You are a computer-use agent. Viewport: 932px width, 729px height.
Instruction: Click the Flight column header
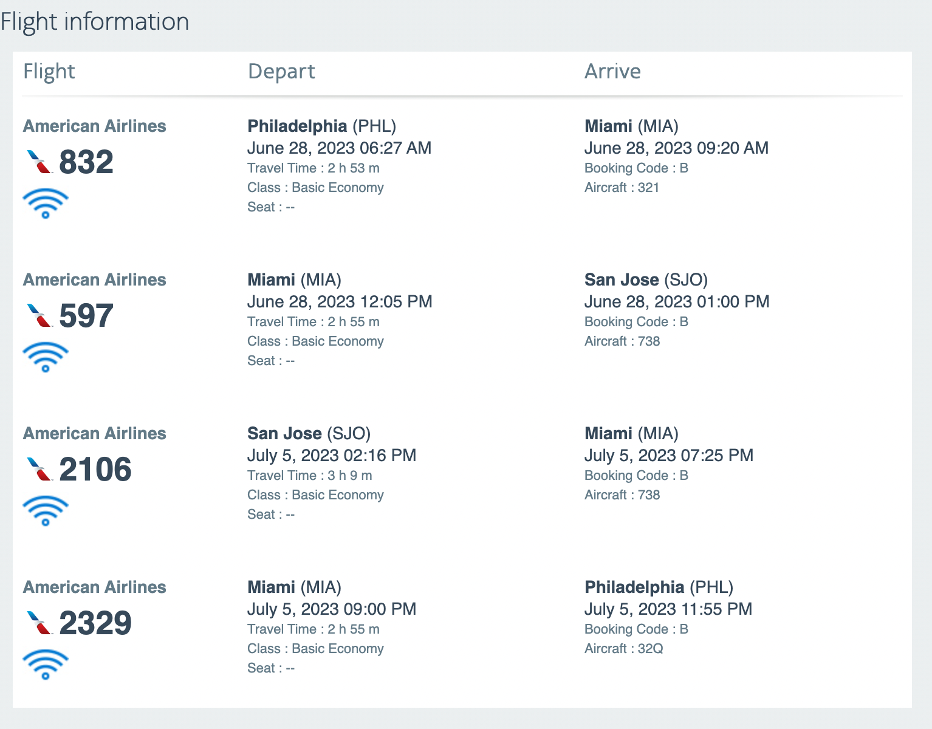pos(49,72)
